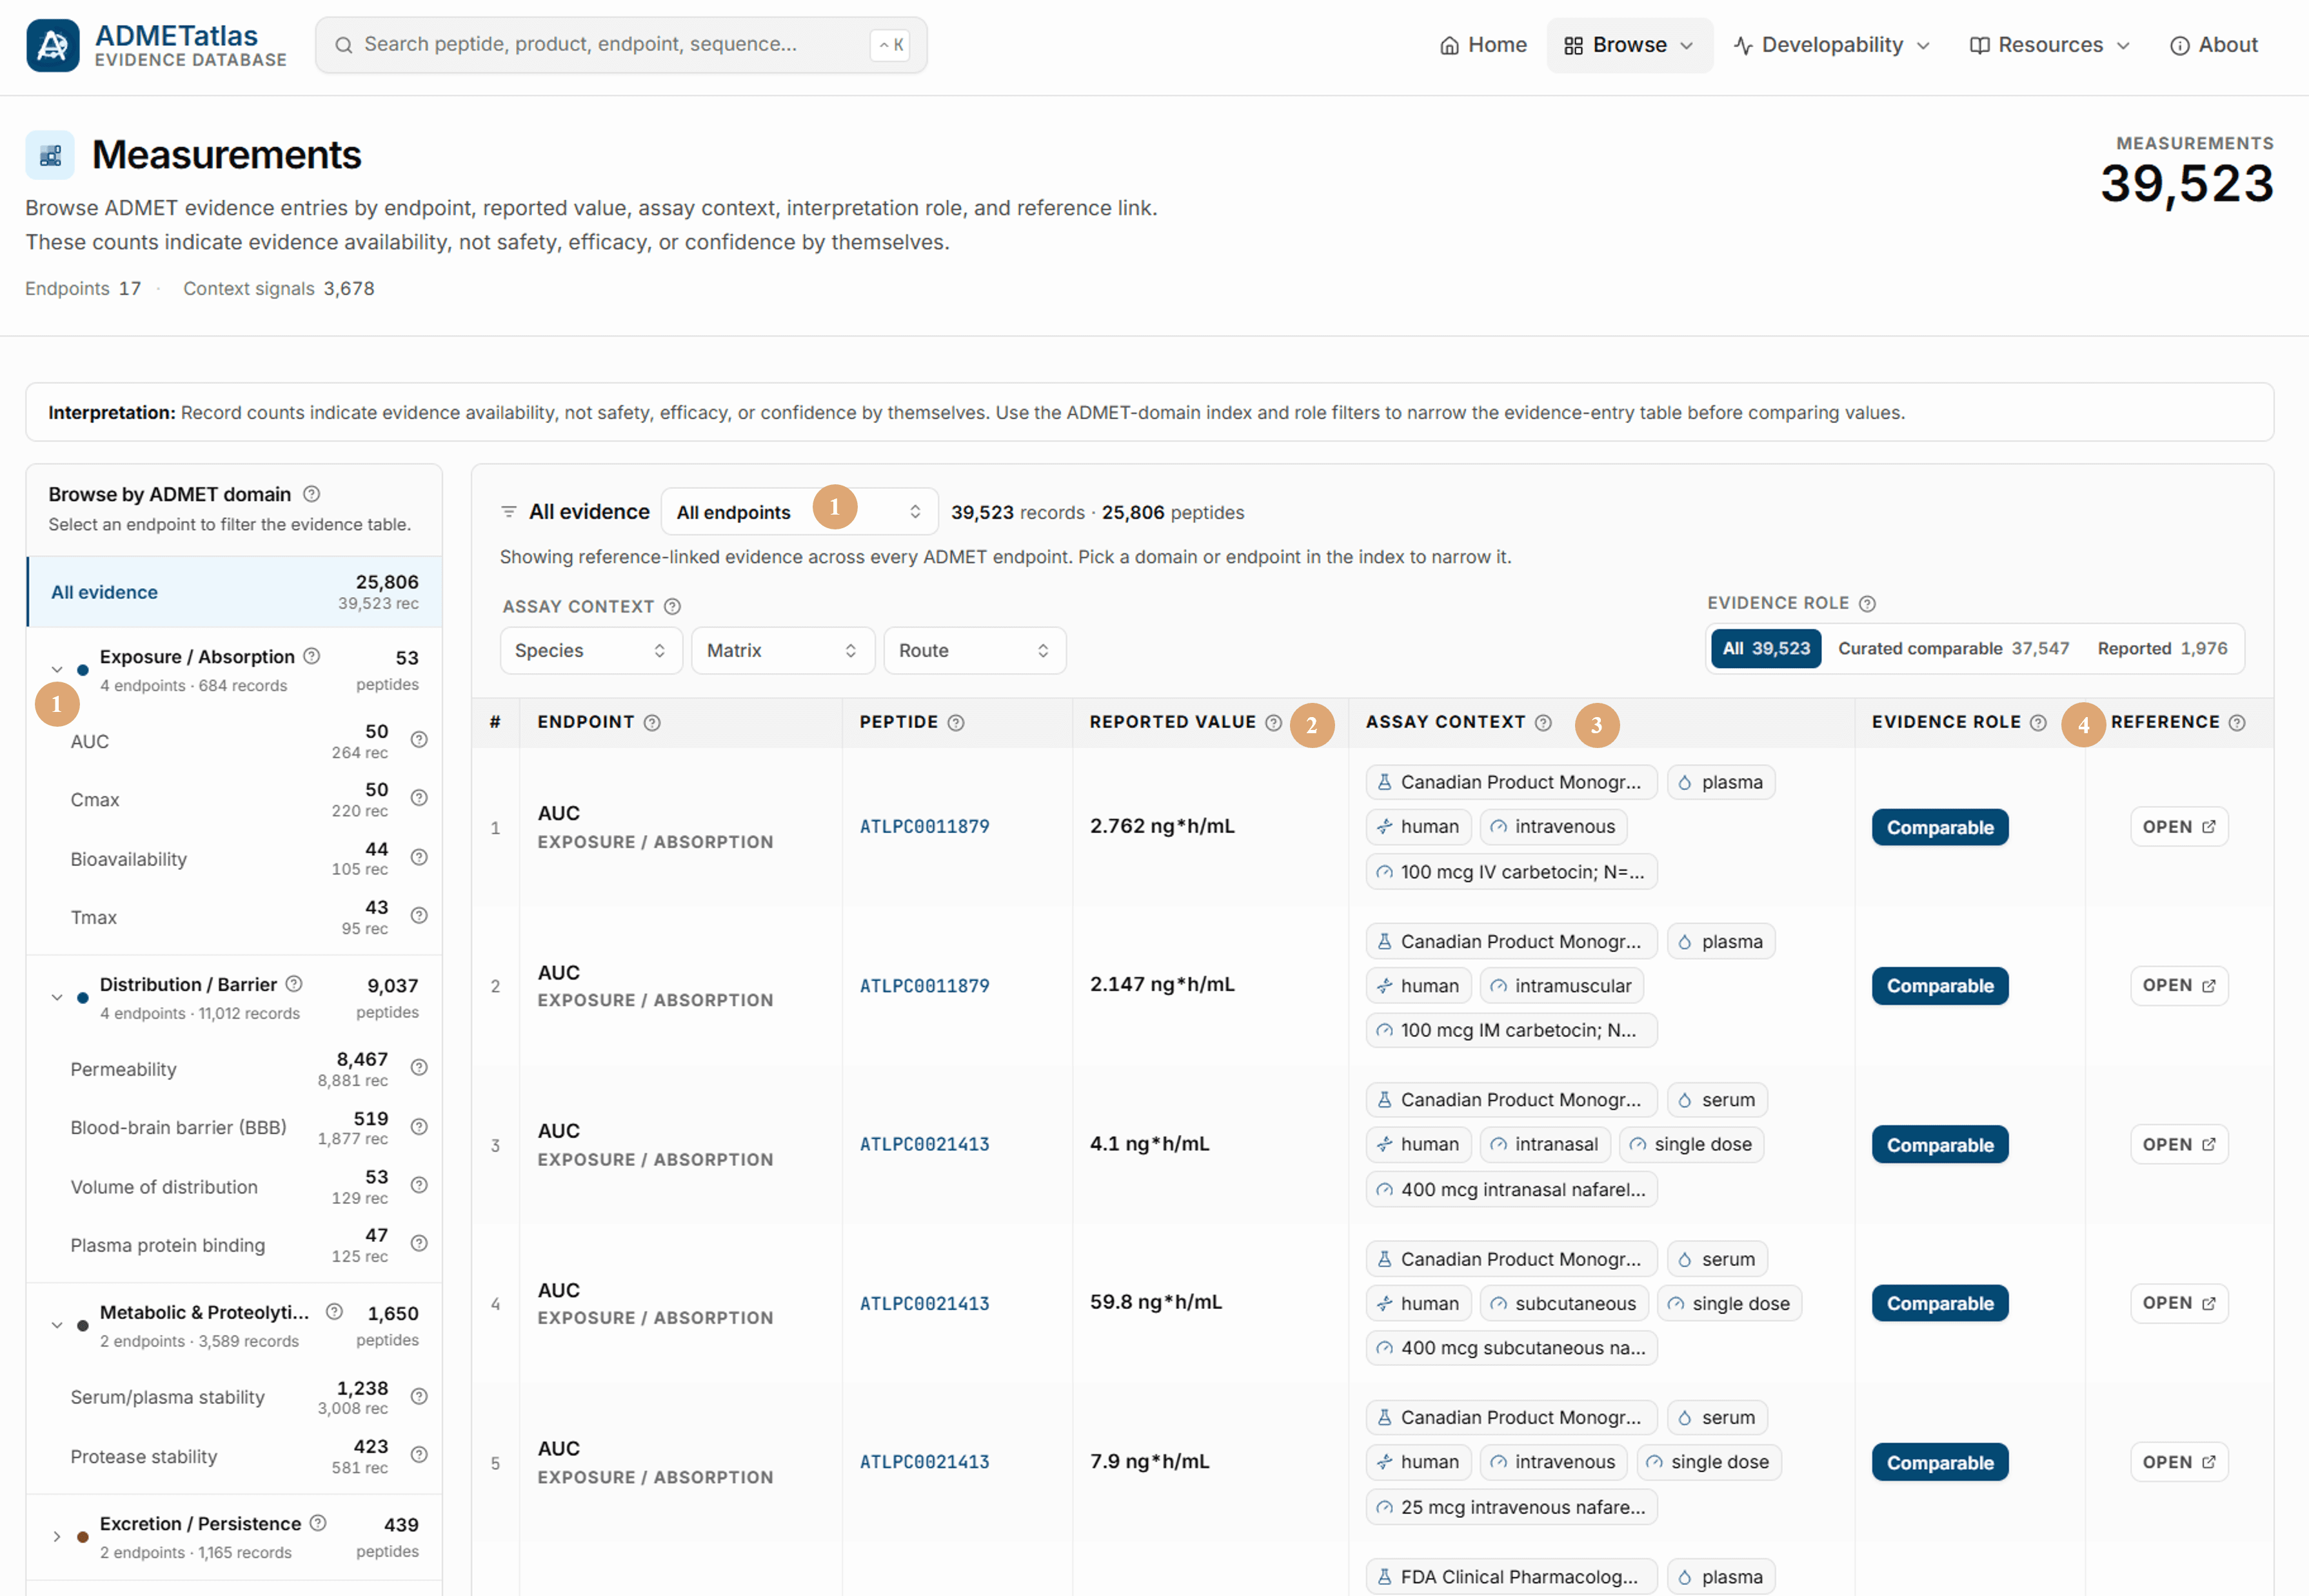The height and width of the screenshot is (1596, 2309).
Task: Open the info icon next to Exposure / Absorption
Action: click(x=312, y=656)
